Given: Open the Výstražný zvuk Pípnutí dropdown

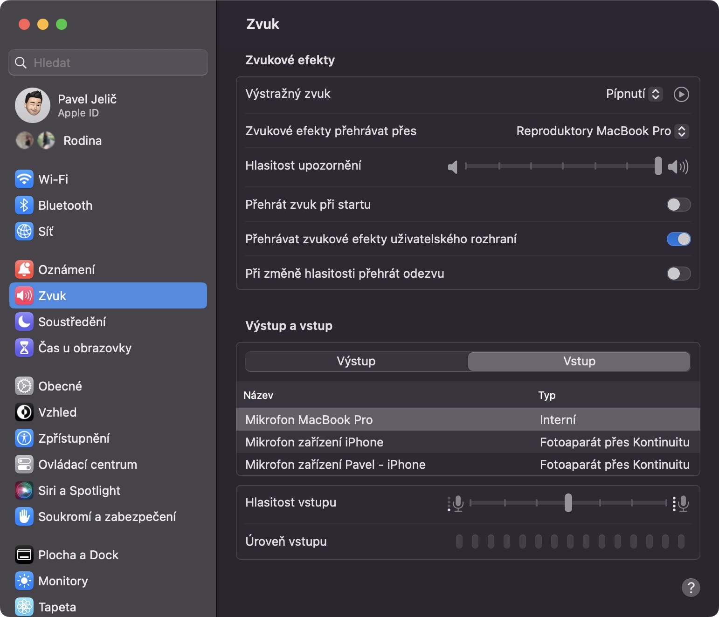Looking at the screenshot, I should [634, 94].
